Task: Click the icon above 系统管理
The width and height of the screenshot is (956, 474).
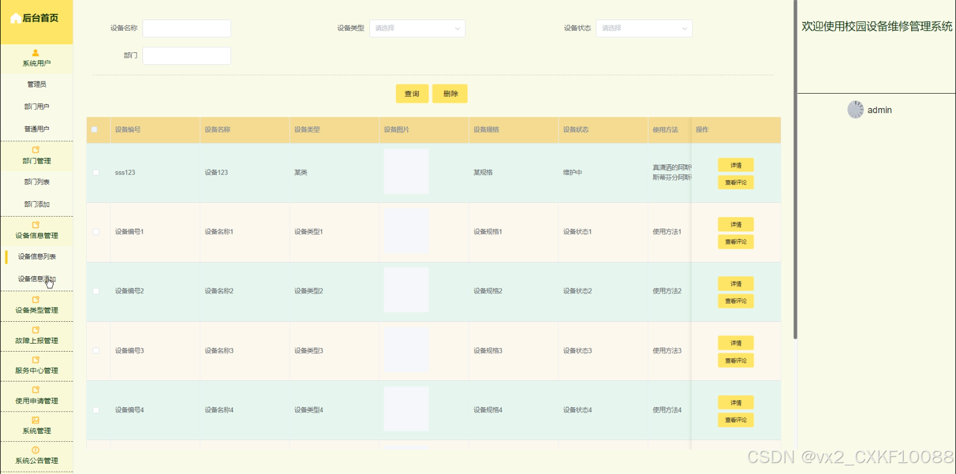Action: [36, 421]
